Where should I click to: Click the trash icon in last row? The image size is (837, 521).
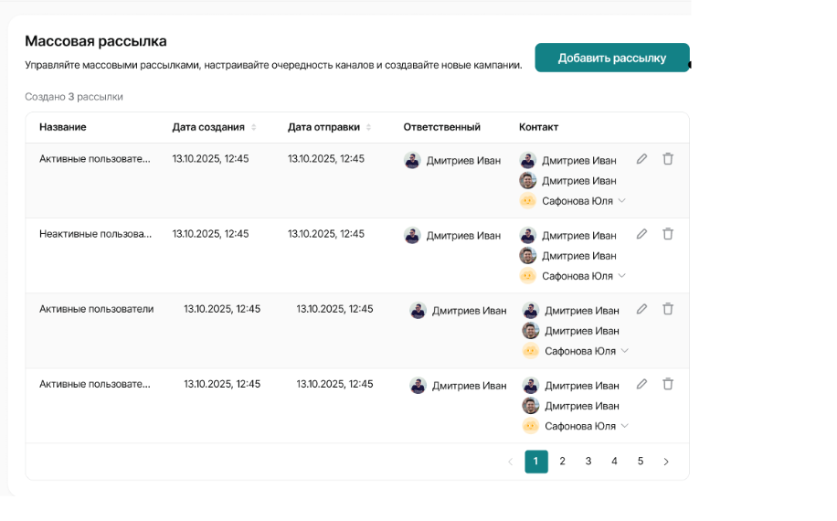coord(668,384)
